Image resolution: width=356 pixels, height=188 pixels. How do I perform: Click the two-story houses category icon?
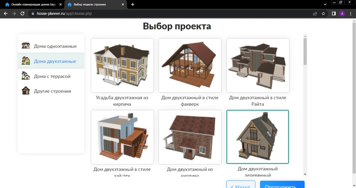click(x=26, y=61)
